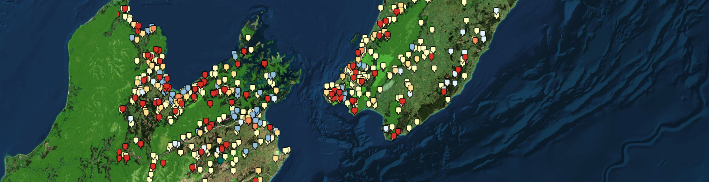Open the pale blue marker west of the South Island cluster
Screen dimensions: 709x182
tap(130, 119)
